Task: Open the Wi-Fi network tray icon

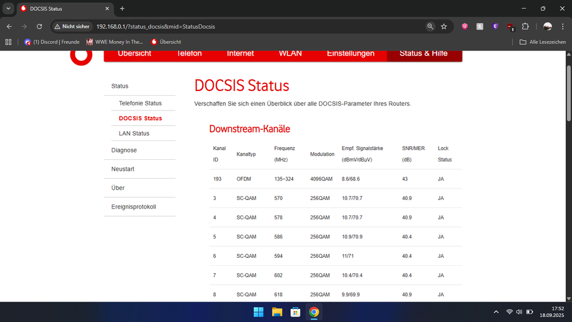Action: pos(509,312)
